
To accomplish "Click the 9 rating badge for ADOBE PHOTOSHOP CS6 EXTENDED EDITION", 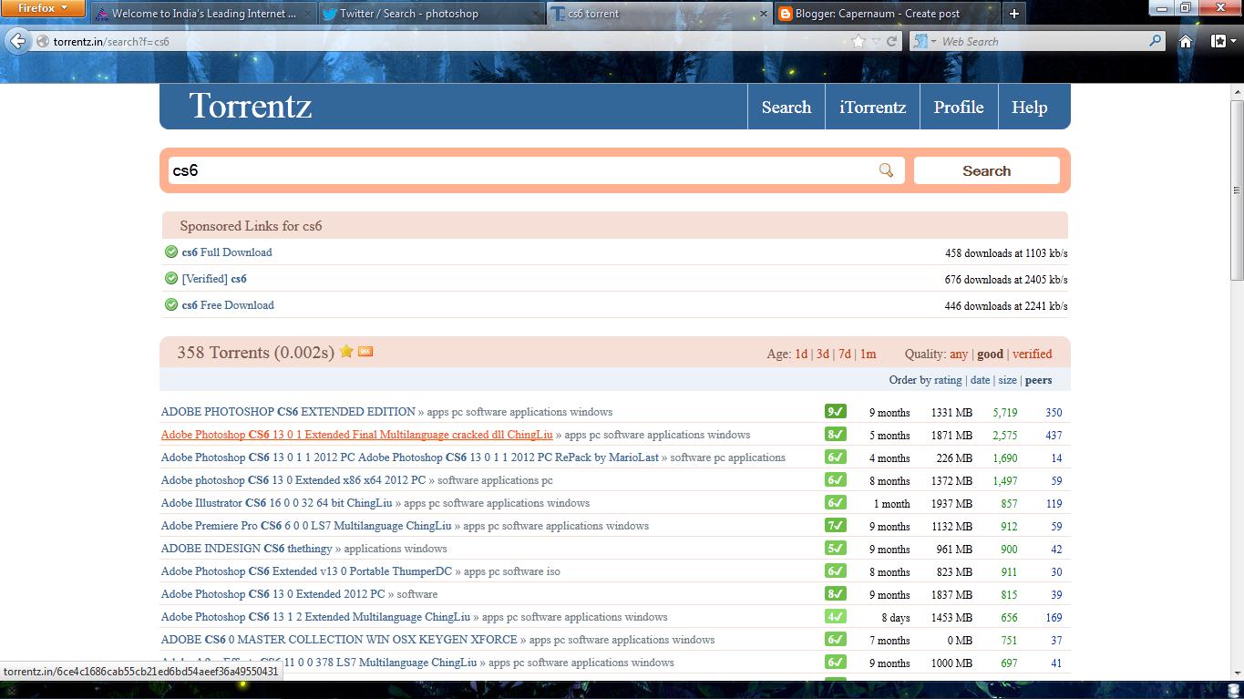I will pyautogui.click(x=836, y=412).
